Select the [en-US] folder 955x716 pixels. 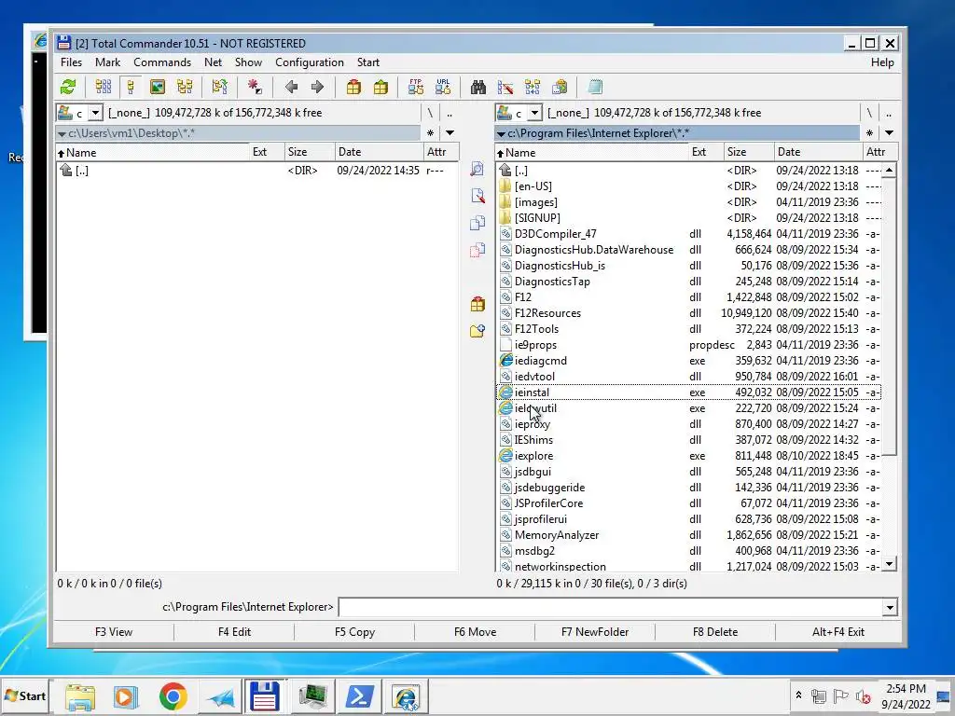point(689,186)
